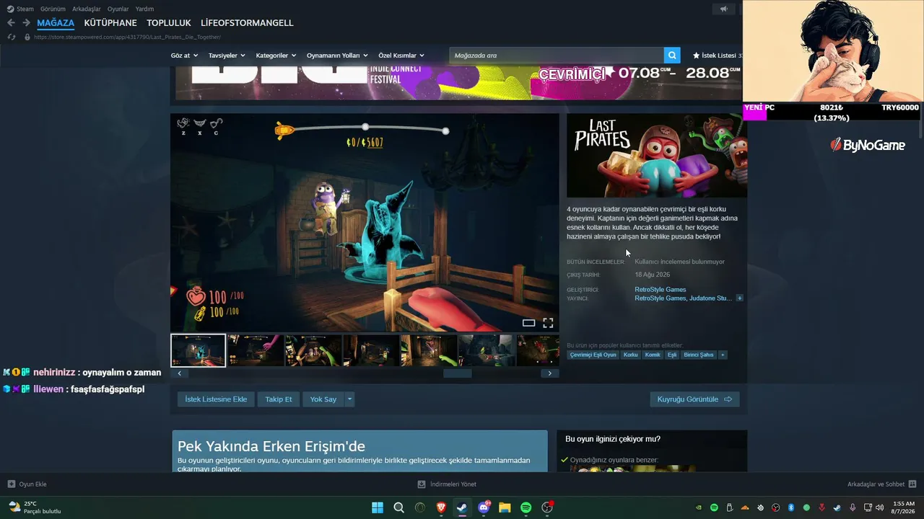Switch to the KÜTÜPHANE tab
The width and height of the screenshot is (924, 519).
110,23
